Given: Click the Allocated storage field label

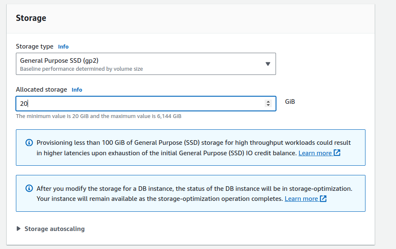Looking at the screenshot, I should 41,90.
